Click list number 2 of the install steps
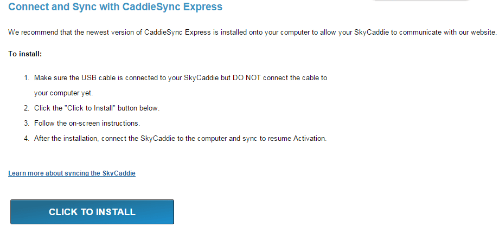The width and height of the screenshot is (499, 227). click(x=27, y=108)
